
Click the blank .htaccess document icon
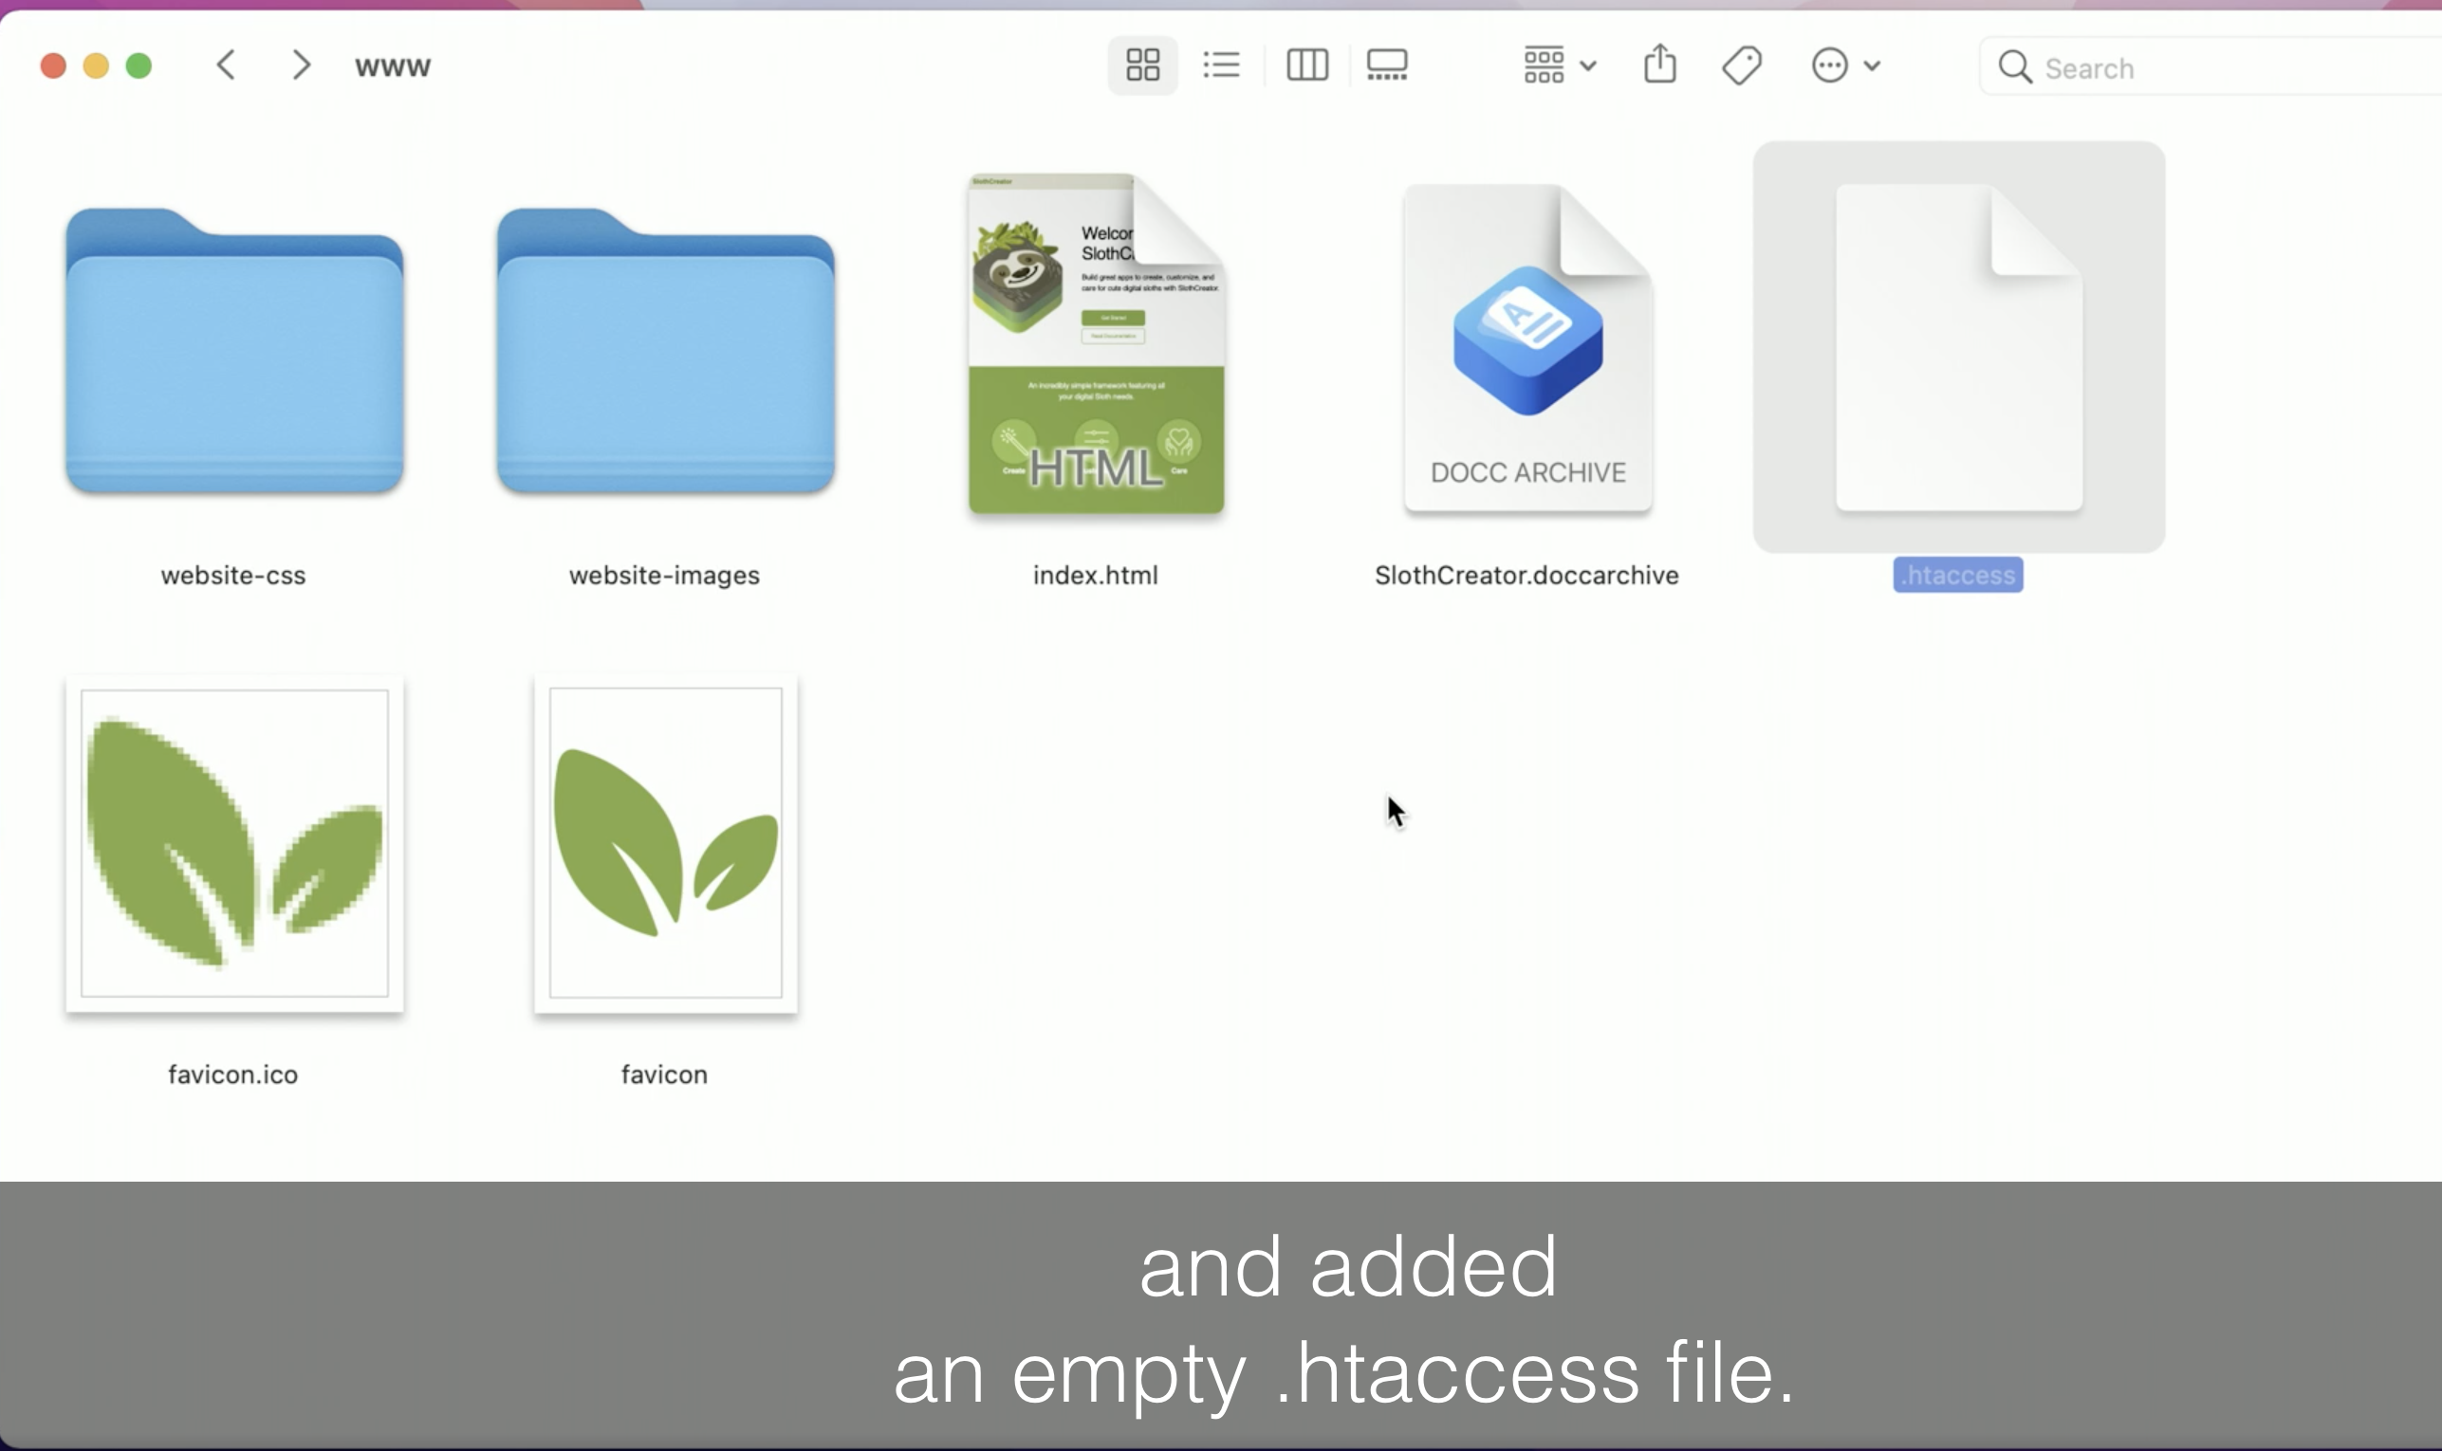(1959, 348)
